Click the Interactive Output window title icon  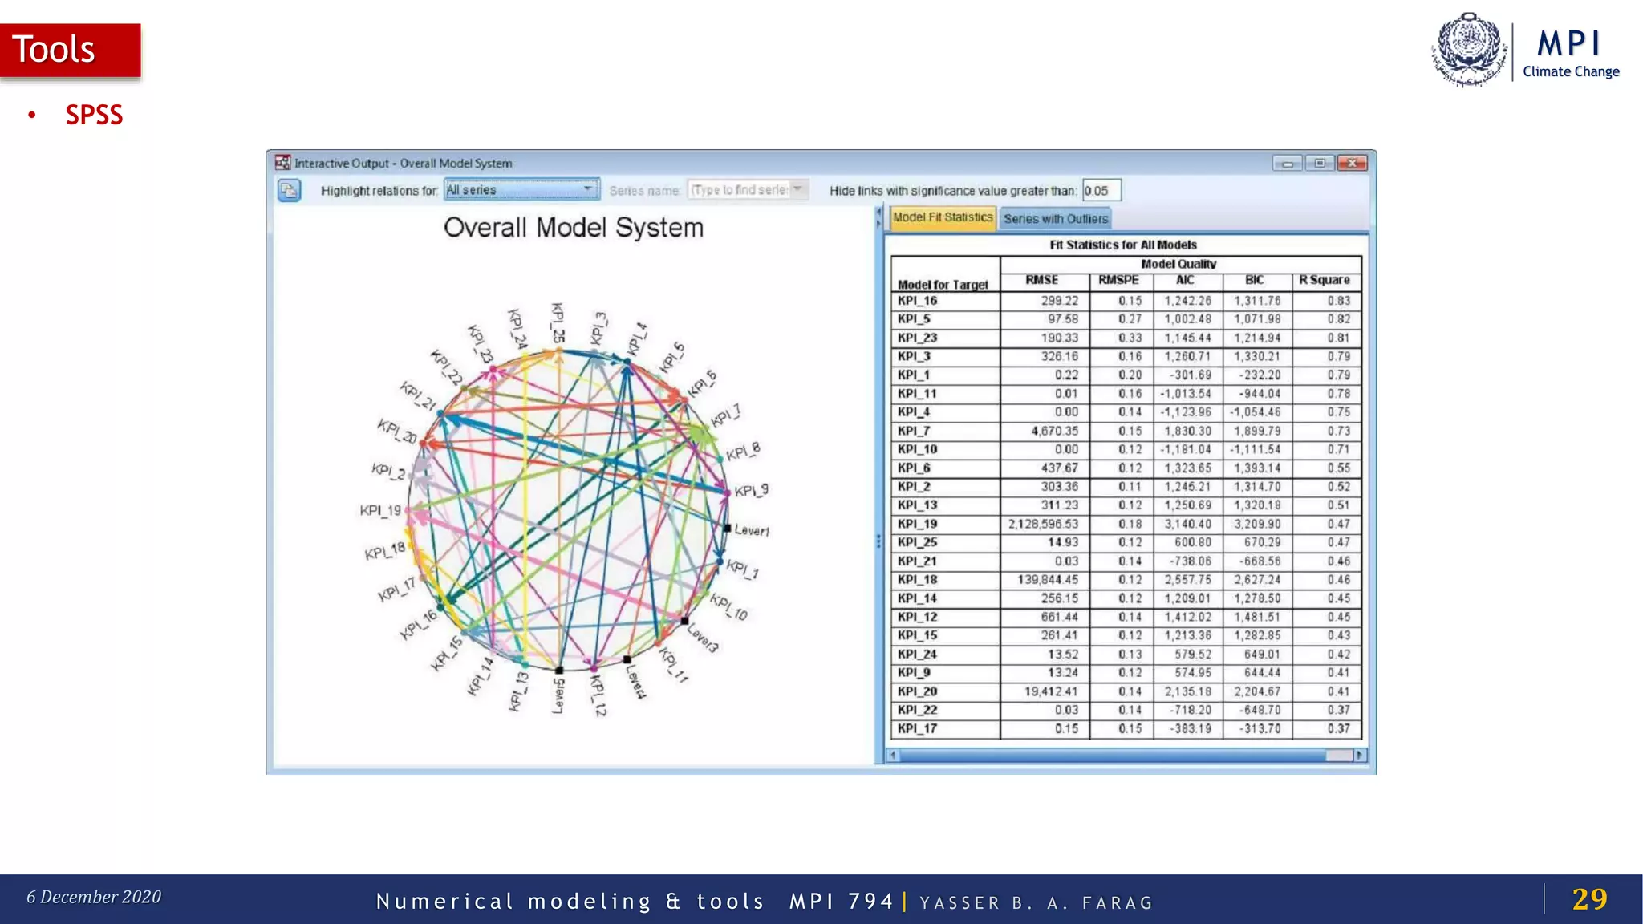tap(282, 163)
